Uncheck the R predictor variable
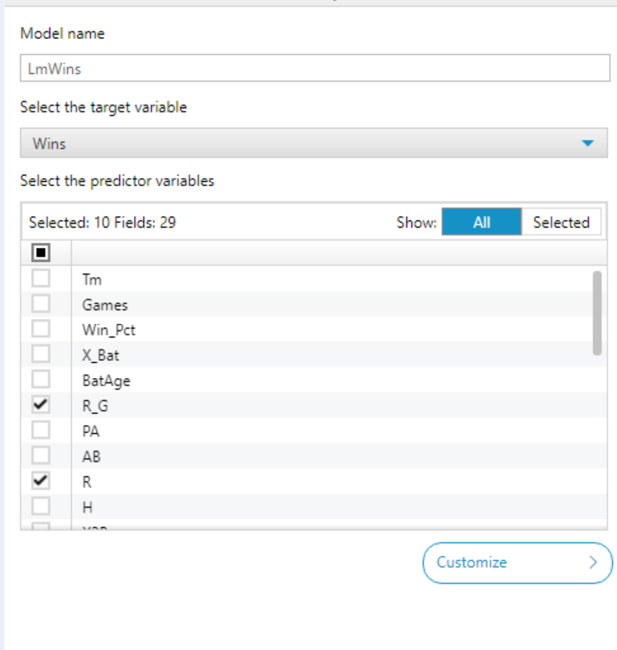The width and height of the screenshot is (617, 650). pyautogui.click(x=41, y=481)
